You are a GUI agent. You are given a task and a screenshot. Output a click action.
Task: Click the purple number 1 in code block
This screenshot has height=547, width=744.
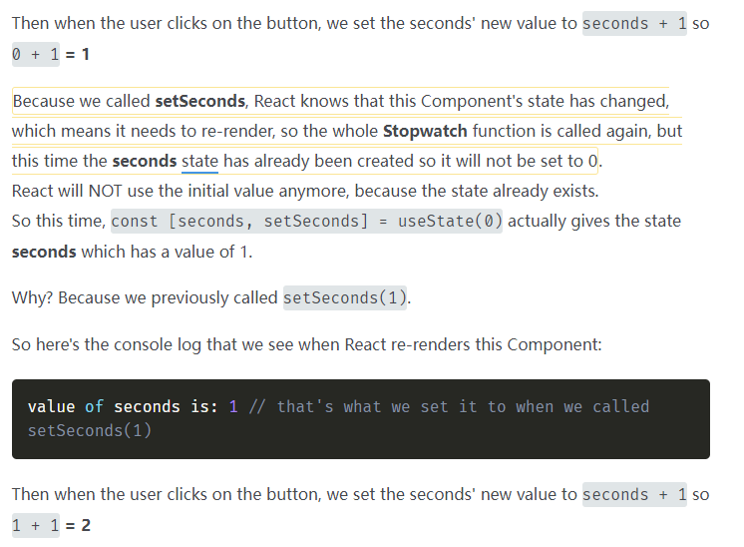233,407
